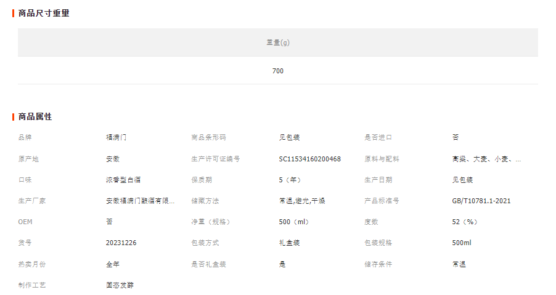Click the 重量(g) table header cell
Image resolution: width=556 pixels, height=295 pixels.
277,42
